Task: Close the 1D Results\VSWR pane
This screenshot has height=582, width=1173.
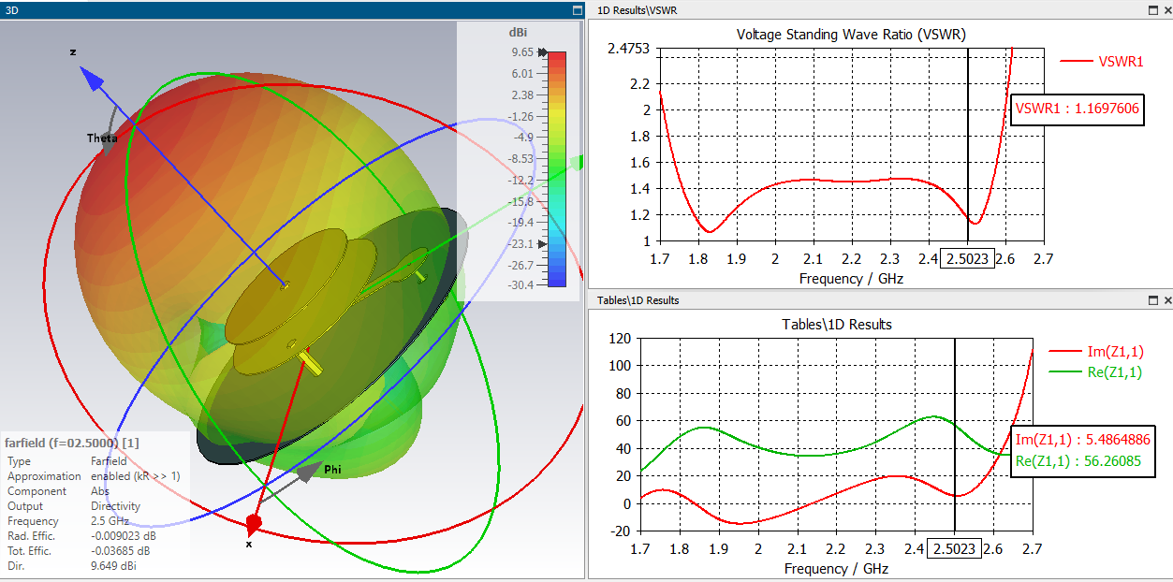Action: tap(1166, 9)
